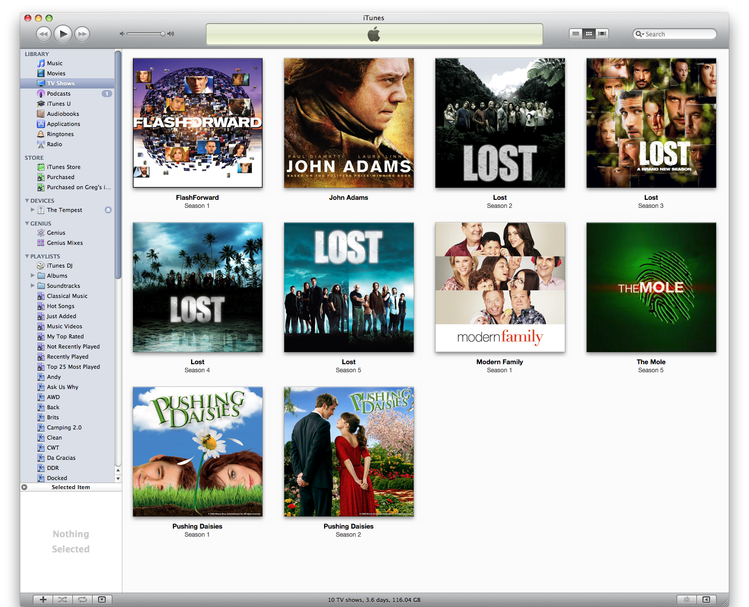Screen dimensions: 749x607
Task: Eject The Tempest device
Action: tap(108, 210)
